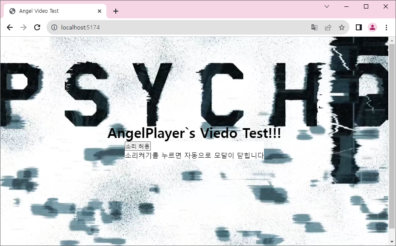Open the profile avatar menu
This screenshot has width=396, height=246.
pyautogui.click(x=372, y=27)
